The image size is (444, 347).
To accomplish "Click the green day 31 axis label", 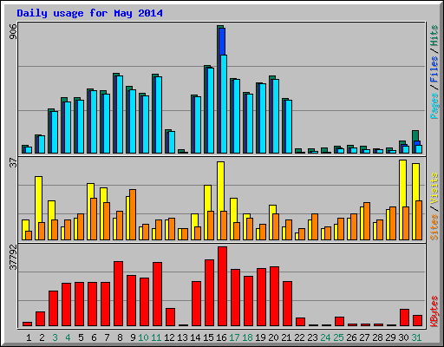I will [416, 337].
